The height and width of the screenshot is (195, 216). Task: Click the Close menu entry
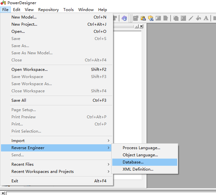[x=57, y=60]
